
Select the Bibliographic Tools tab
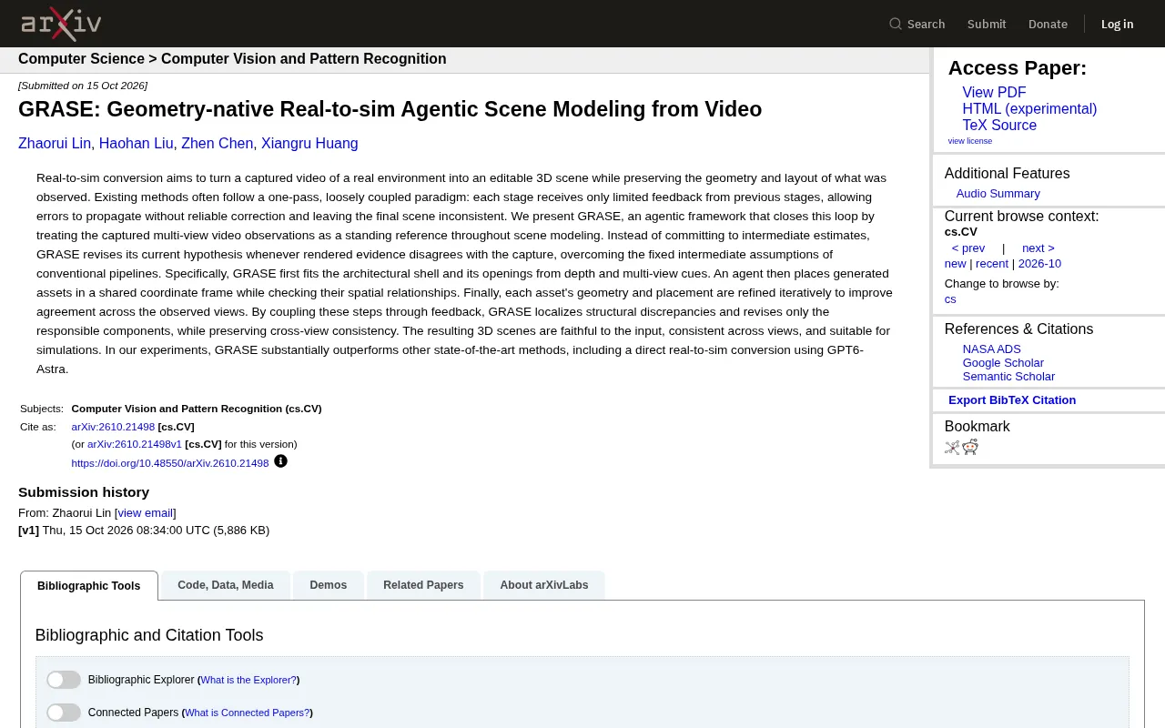click(x=89, y=586)
